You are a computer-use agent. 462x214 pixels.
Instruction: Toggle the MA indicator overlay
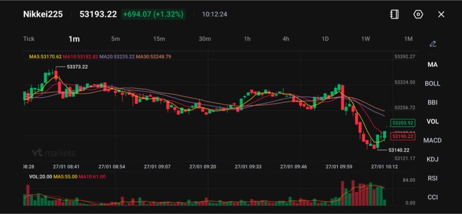click(432, 65)
